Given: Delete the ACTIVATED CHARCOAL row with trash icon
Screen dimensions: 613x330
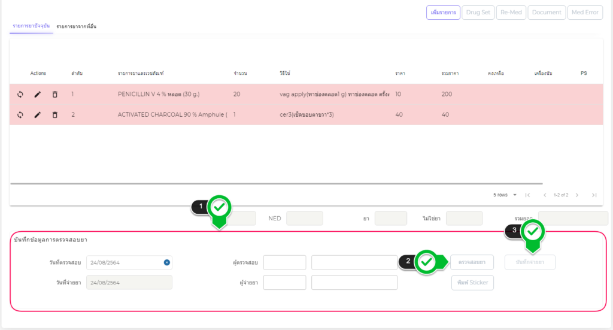Looking at the screenshot, I should (x=55, y=114).
